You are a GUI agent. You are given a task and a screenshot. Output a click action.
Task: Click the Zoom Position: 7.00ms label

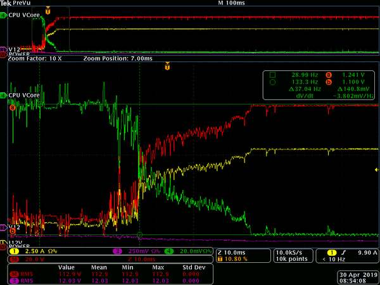(x=118, y=59)
